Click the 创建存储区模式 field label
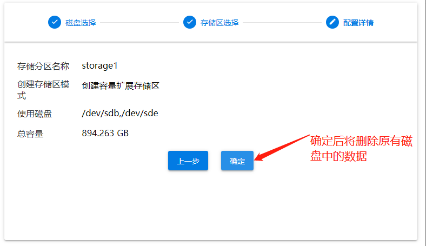426x246 pixels. (43, 90)
